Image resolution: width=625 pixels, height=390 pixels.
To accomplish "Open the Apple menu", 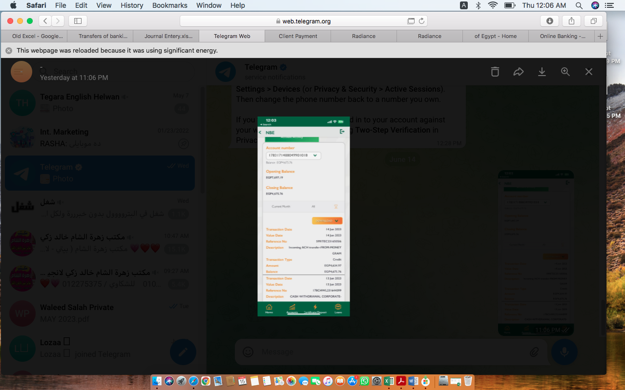I will click(x=13, y=5).
